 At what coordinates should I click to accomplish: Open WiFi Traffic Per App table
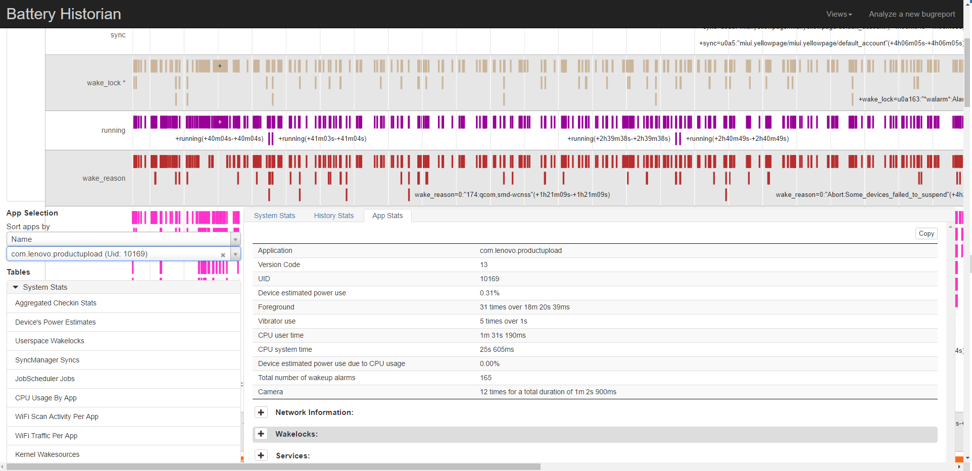[x=123, y=436]
